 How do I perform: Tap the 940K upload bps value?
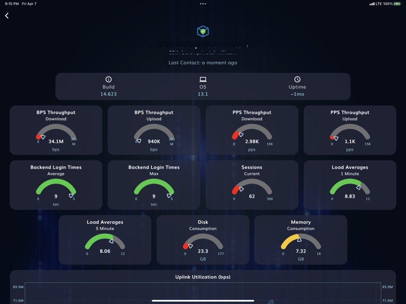click(x=154, y=141)
